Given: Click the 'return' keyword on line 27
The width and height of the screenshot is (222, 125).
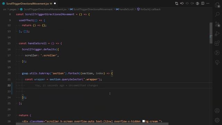Looking at the screenshot, I should 24,115.
